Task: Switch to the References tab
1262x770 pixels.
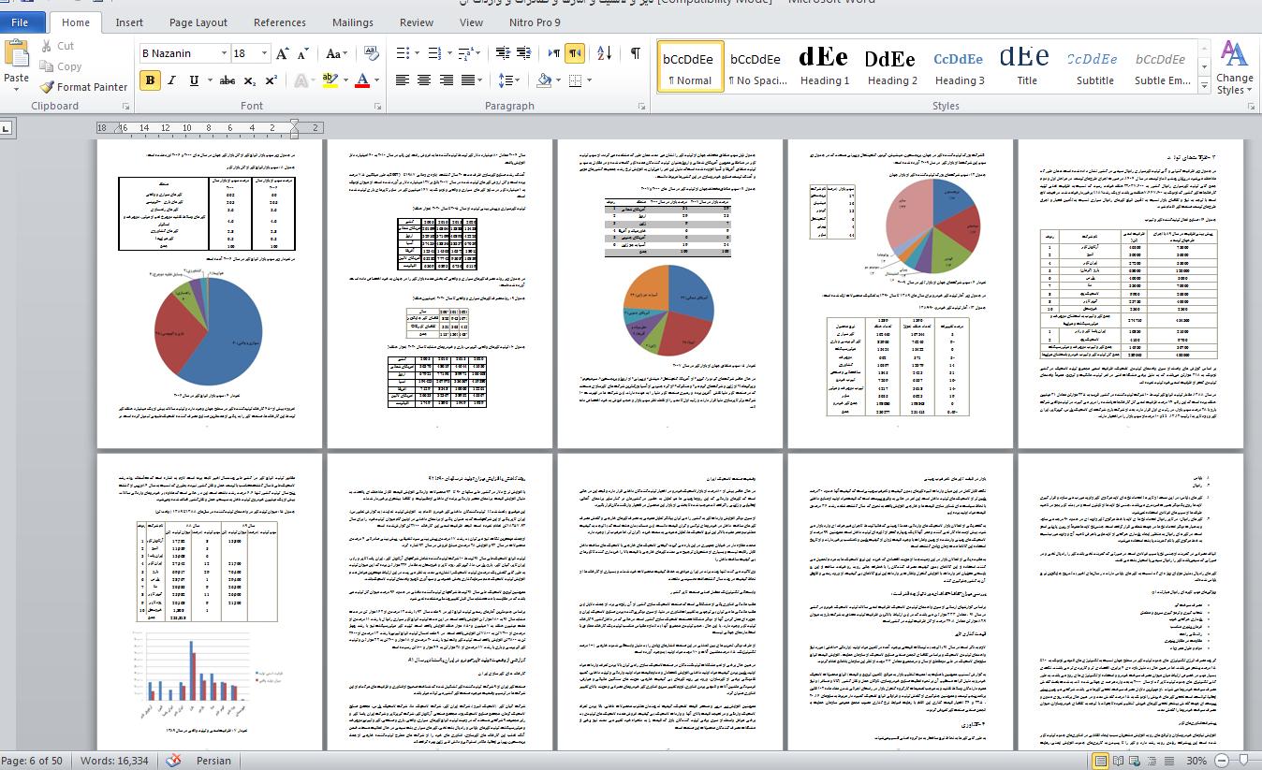Action: click(x=279, y=22)
